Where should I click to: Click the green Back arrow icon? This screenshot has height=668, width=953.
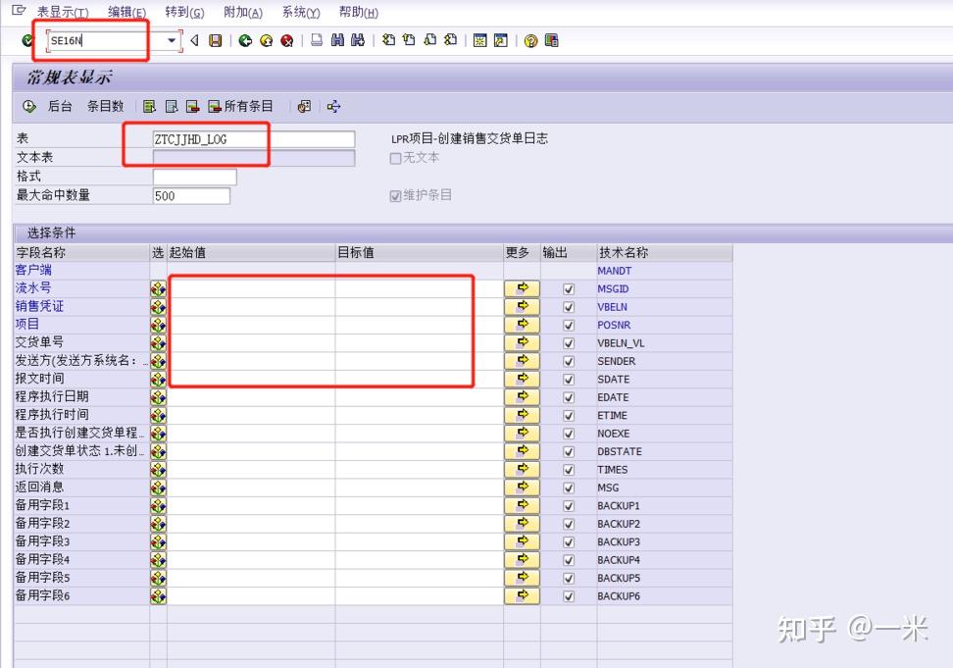(x=244, y=41)
